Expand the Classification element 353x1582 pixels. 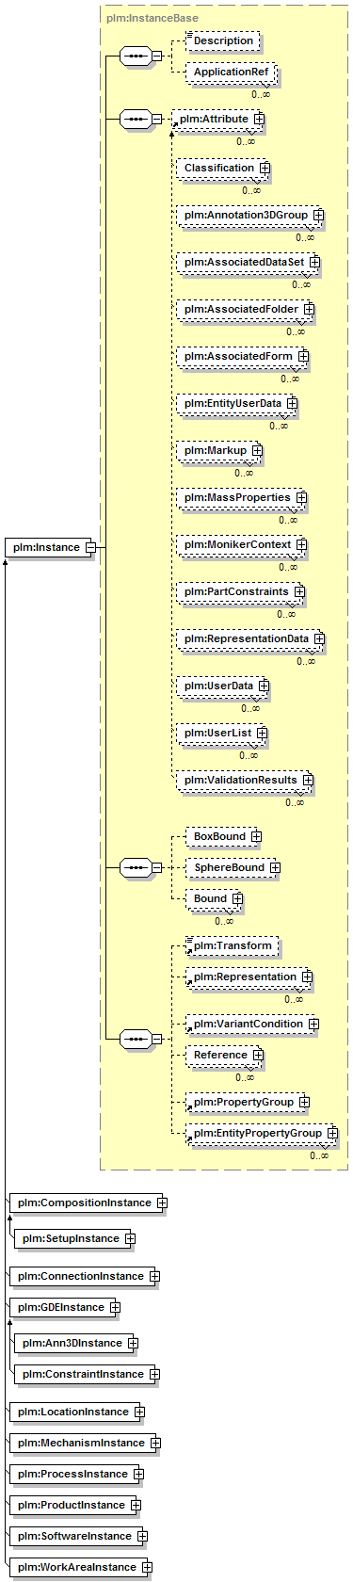click(265, 169)
